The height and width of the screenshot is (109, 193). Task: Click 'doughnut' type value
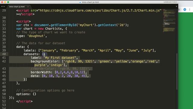coord(36,36)
